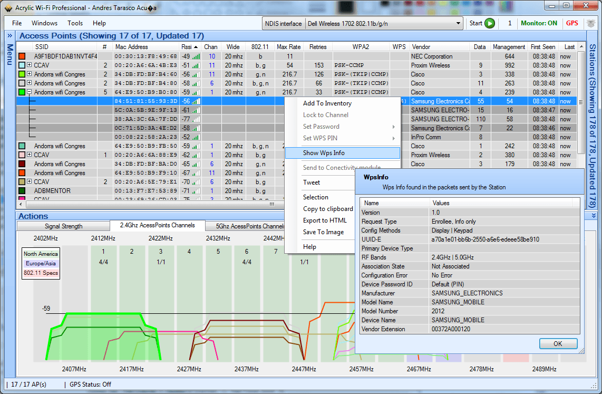Click signal bars icon for MAC 5C:0A:5B:9E:9F:13
The image size is (602, 394).
tap(196, 110)
